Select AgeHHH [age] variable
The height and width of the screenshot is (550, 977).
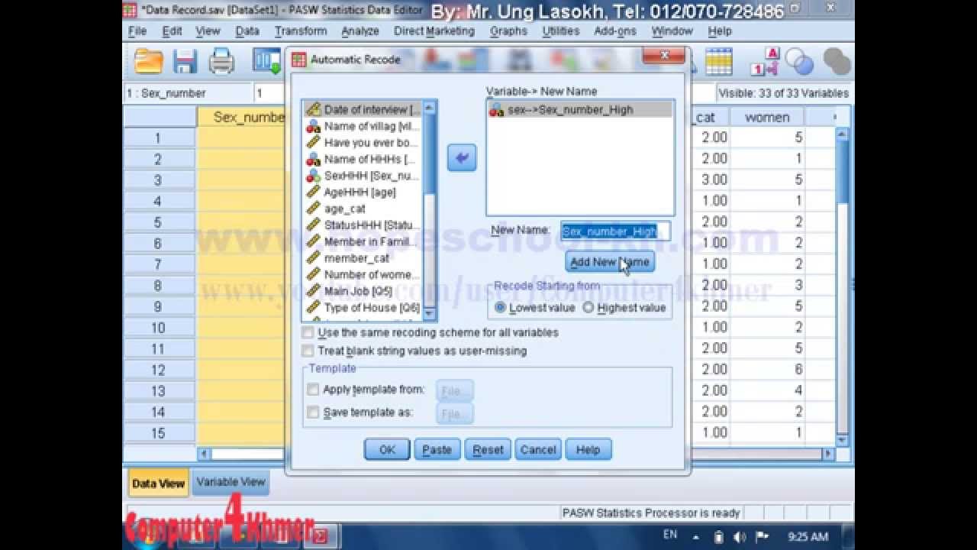(x=352, y=192)
